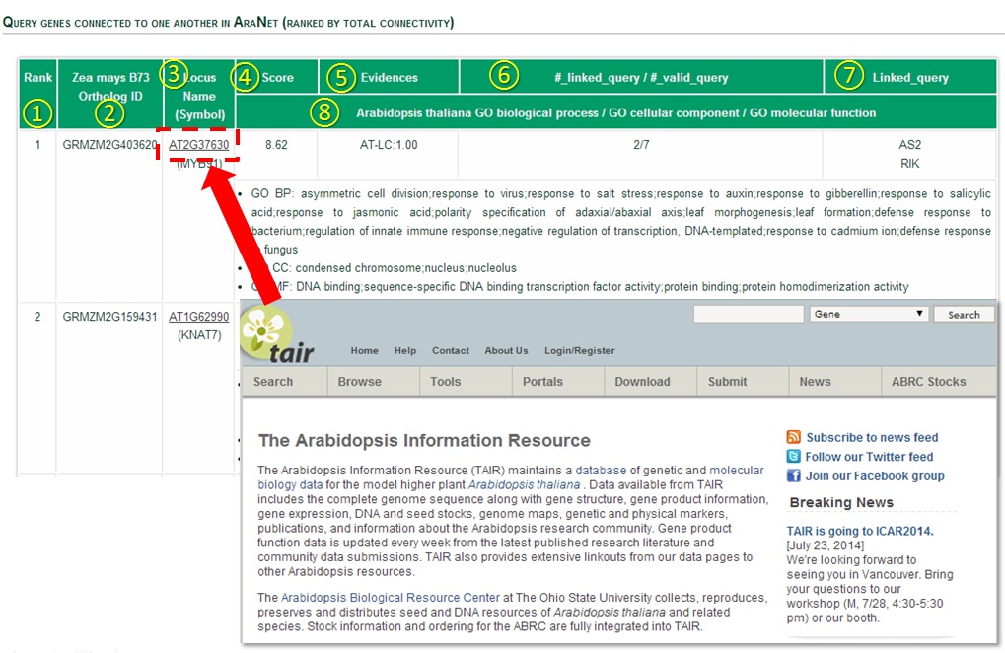Image resolution: width=1005 pixels, height=653 pixels.
Task: Click the AT2G37630 locus link
Action: click(x=198, y=145)
